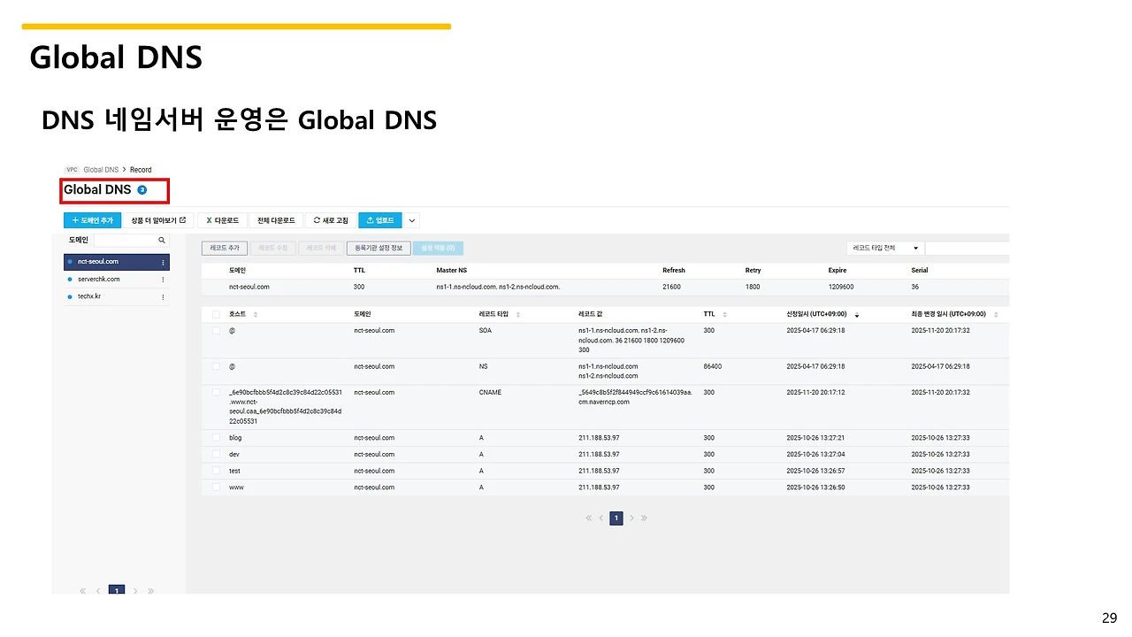
Task: Select page 1 in records pagination
Action: click(x=616, y=518)
